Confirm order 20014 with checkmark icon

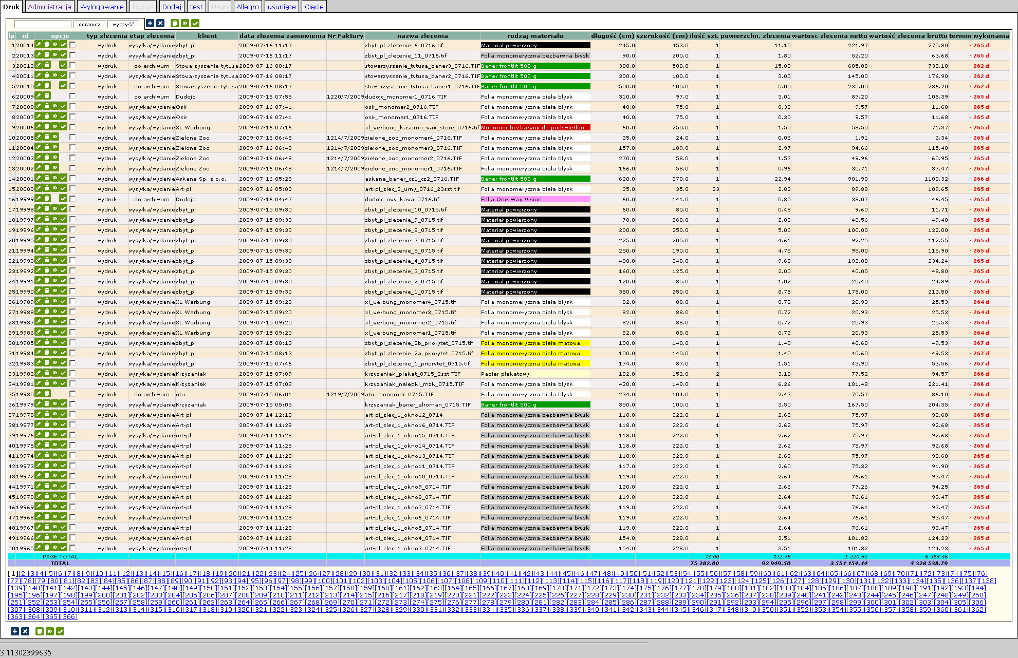click(63, 45)
